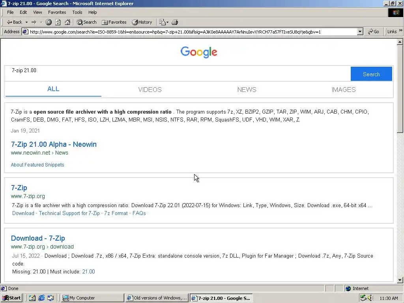Click the Internet zone globe icon
The width and height of the screenshot is (404, 303).
coord(348,288)
